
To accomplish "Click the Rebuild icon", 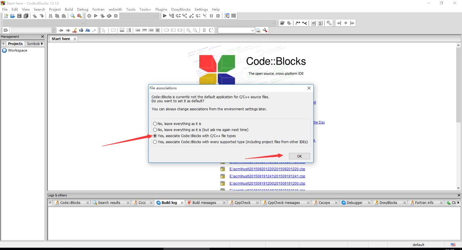I will pos(109,16).
